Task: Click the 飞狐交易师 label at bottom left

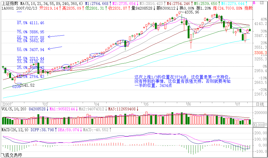Action: click(x=12, y=155)
